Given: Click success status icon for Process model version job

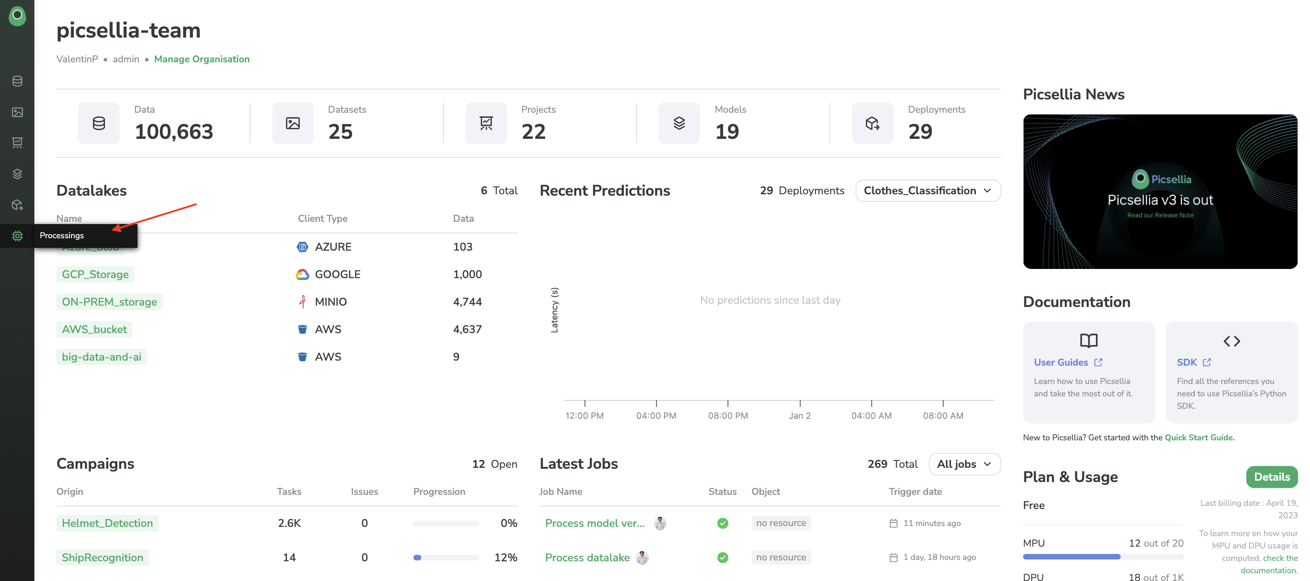Looking at the screenshot, I should coord(723,523).
